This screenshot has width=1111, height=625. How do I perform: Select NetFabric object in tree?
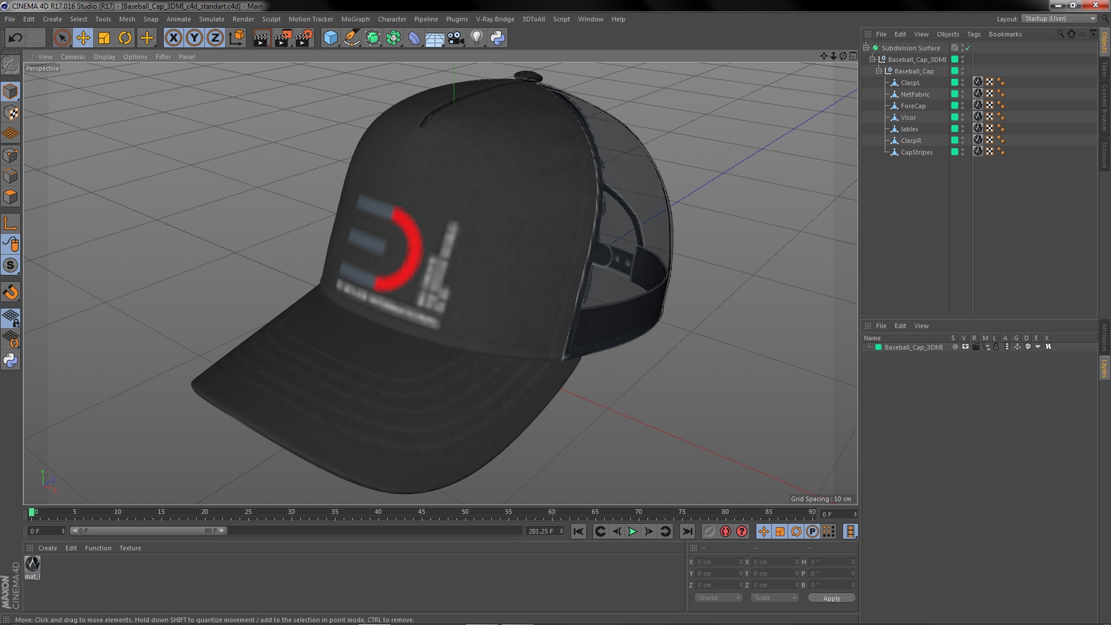point(915,94)
